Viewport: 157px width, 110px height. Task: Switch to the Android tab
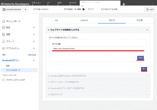(84, 20)
